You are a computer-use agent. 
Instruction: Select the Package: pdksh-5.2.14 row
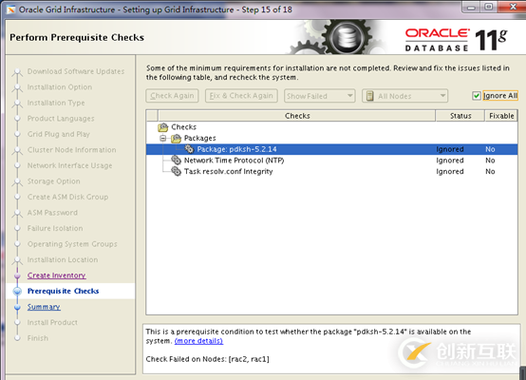pos(331,149)
